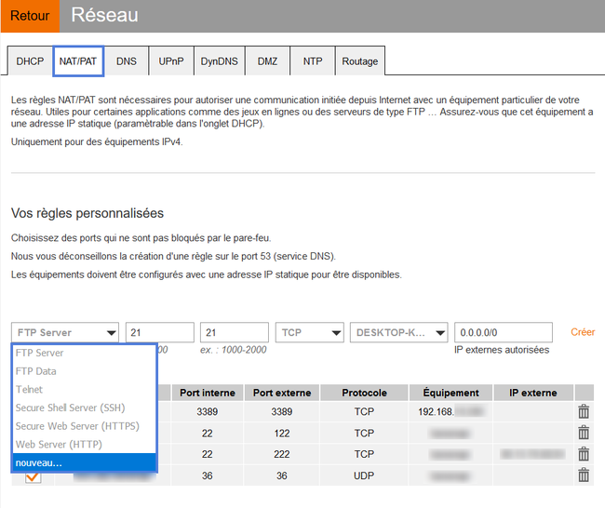605x508 pixels.
Task: Switch to the DHCP tab
Action: click(30, 61)
